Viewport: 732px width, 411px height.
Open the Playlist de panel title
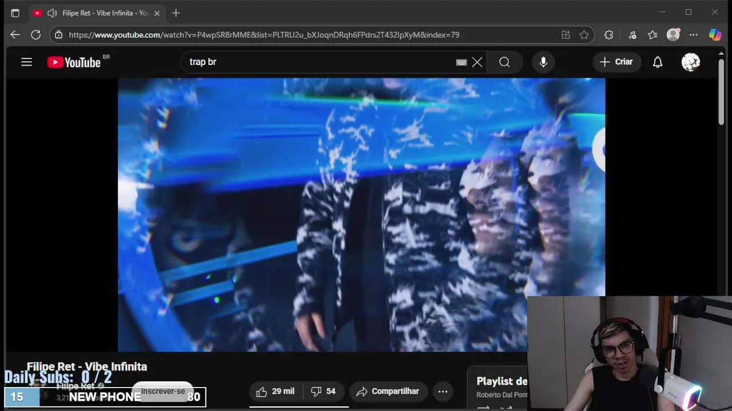(x=502, y=381)
